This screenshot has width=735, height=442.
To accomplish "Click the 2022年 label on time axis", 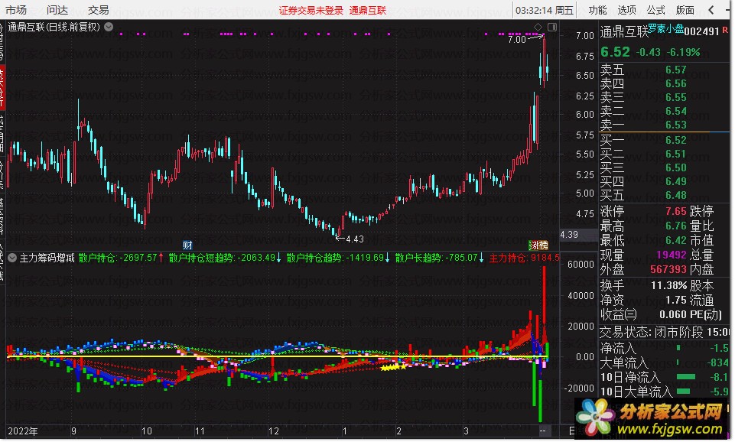I will pyautogui.click(x=22, y=431).
